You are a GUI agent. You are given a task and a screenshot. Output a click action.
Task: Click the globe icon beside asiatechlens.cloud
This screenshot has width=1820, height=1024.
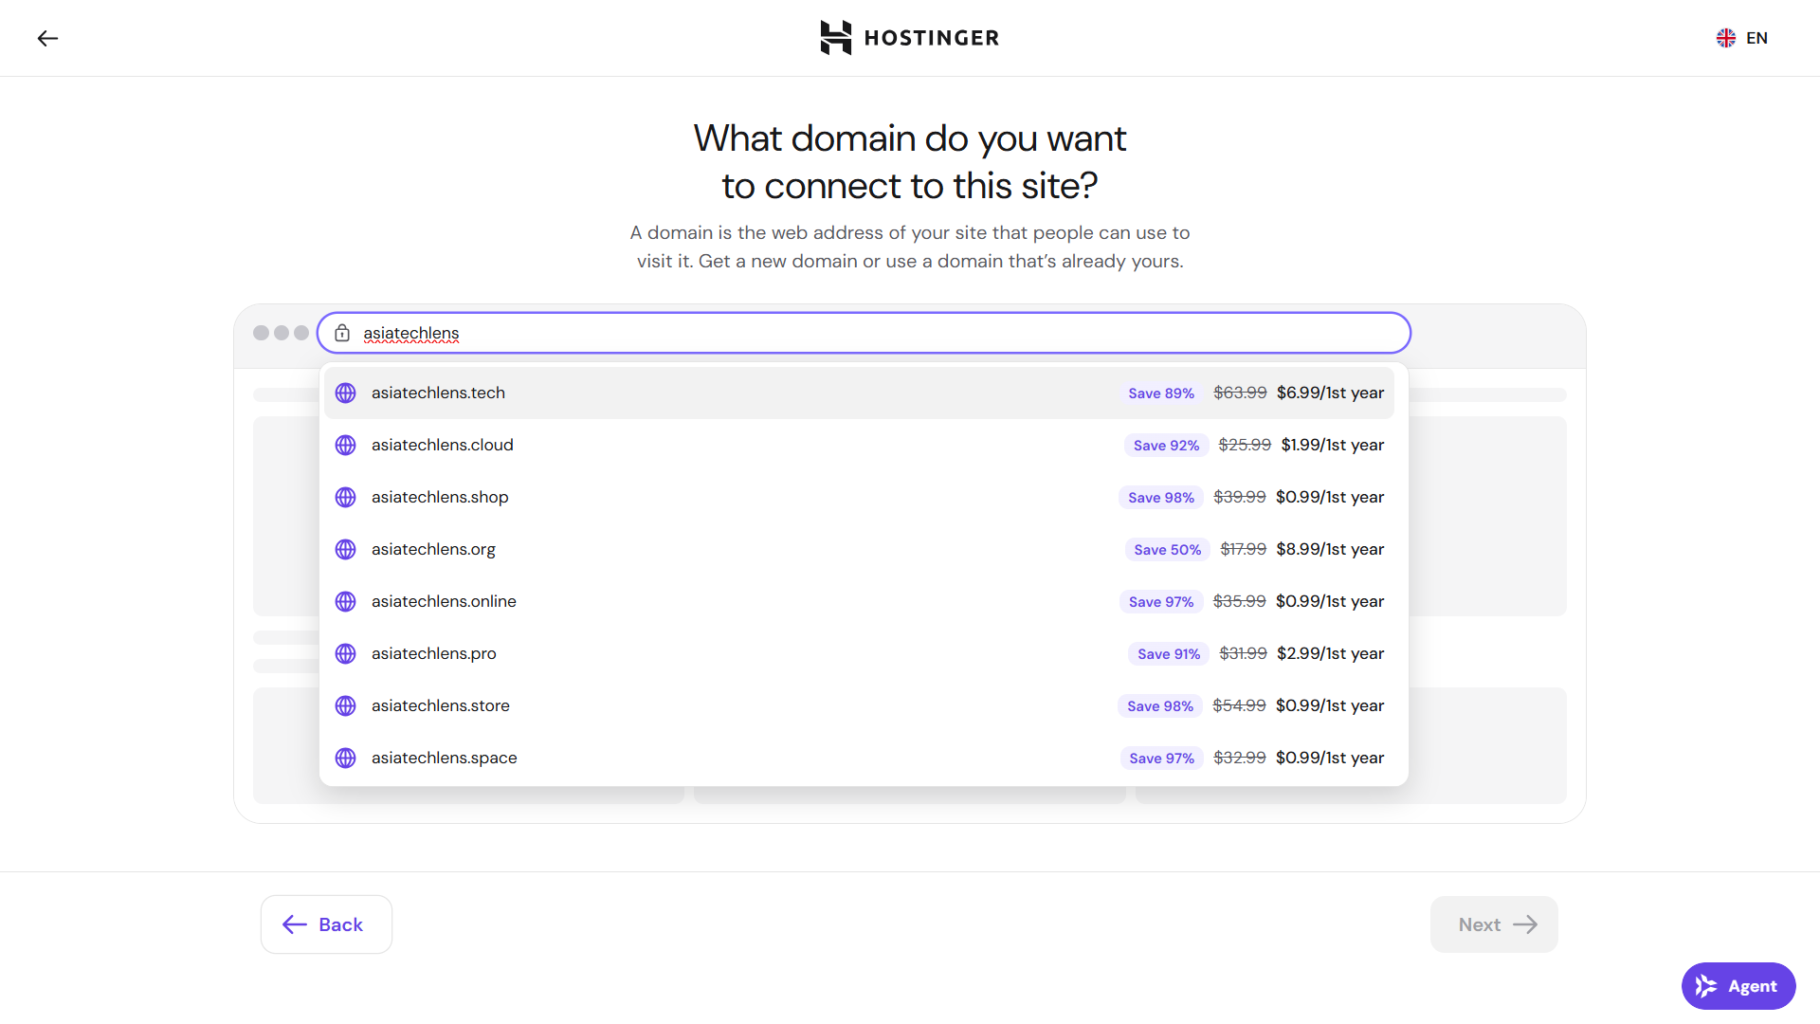click(x=346, y=445)
